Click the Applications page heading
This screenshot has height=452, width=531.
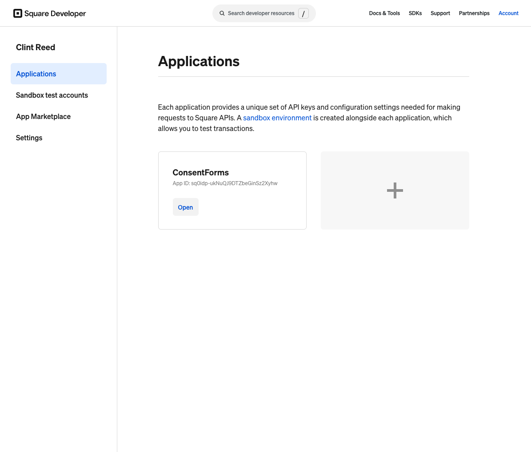(x=199, y=61)
